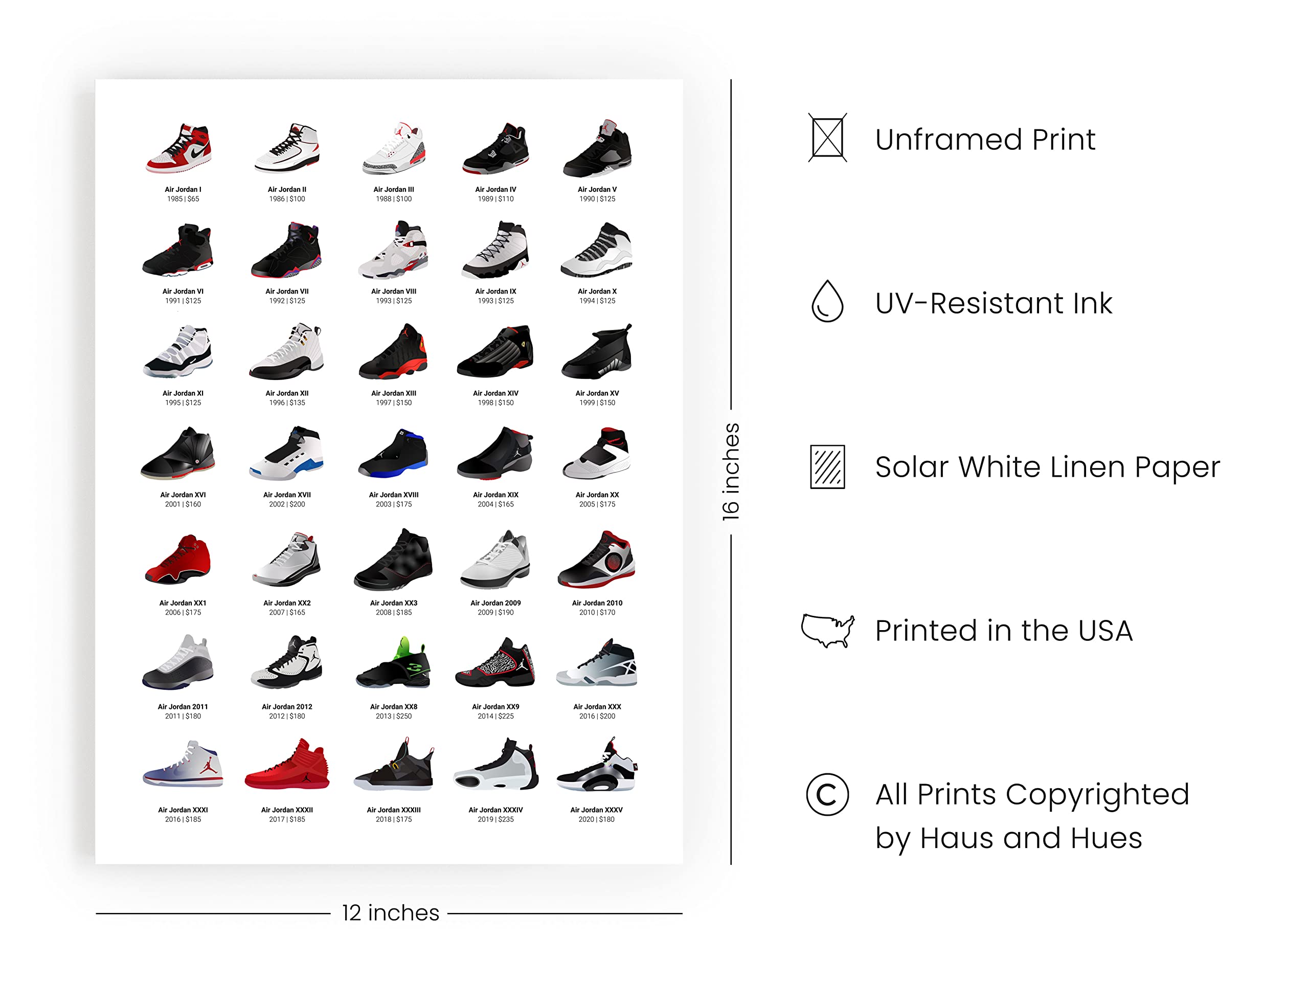Click the '16 inches' height label
The width and height of the screenshot is (1309, 982).
tap(731, 472)
